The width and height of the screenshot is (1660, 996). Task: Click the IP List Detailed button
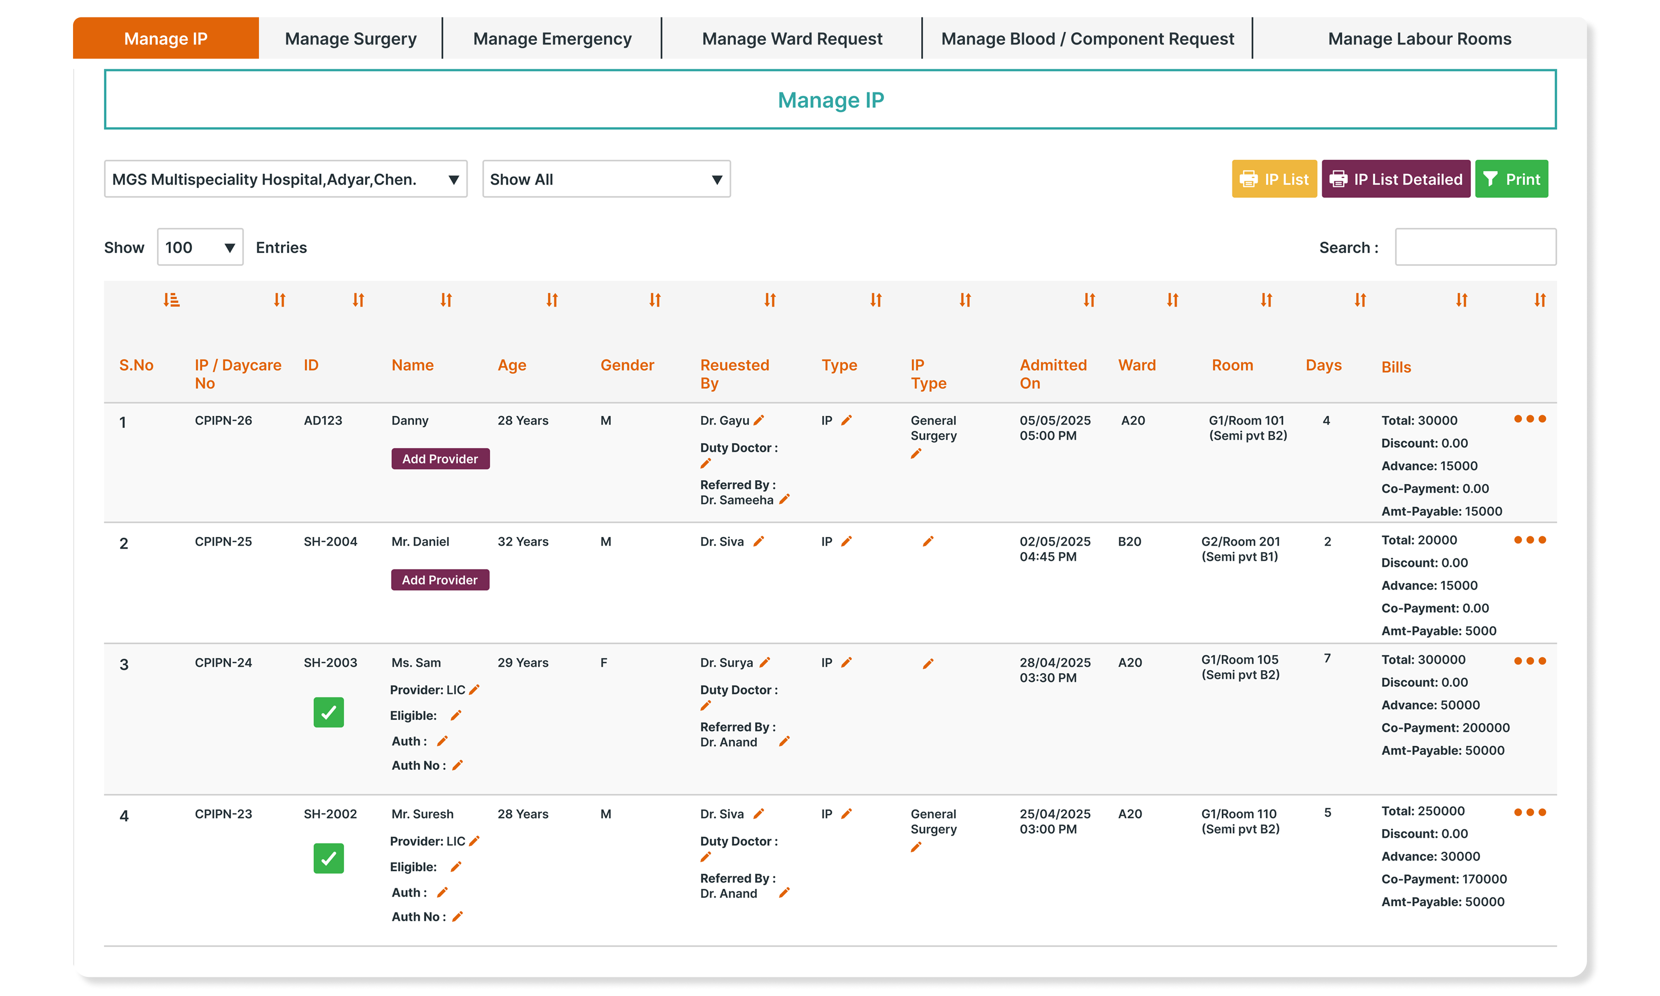point(1396,179)
